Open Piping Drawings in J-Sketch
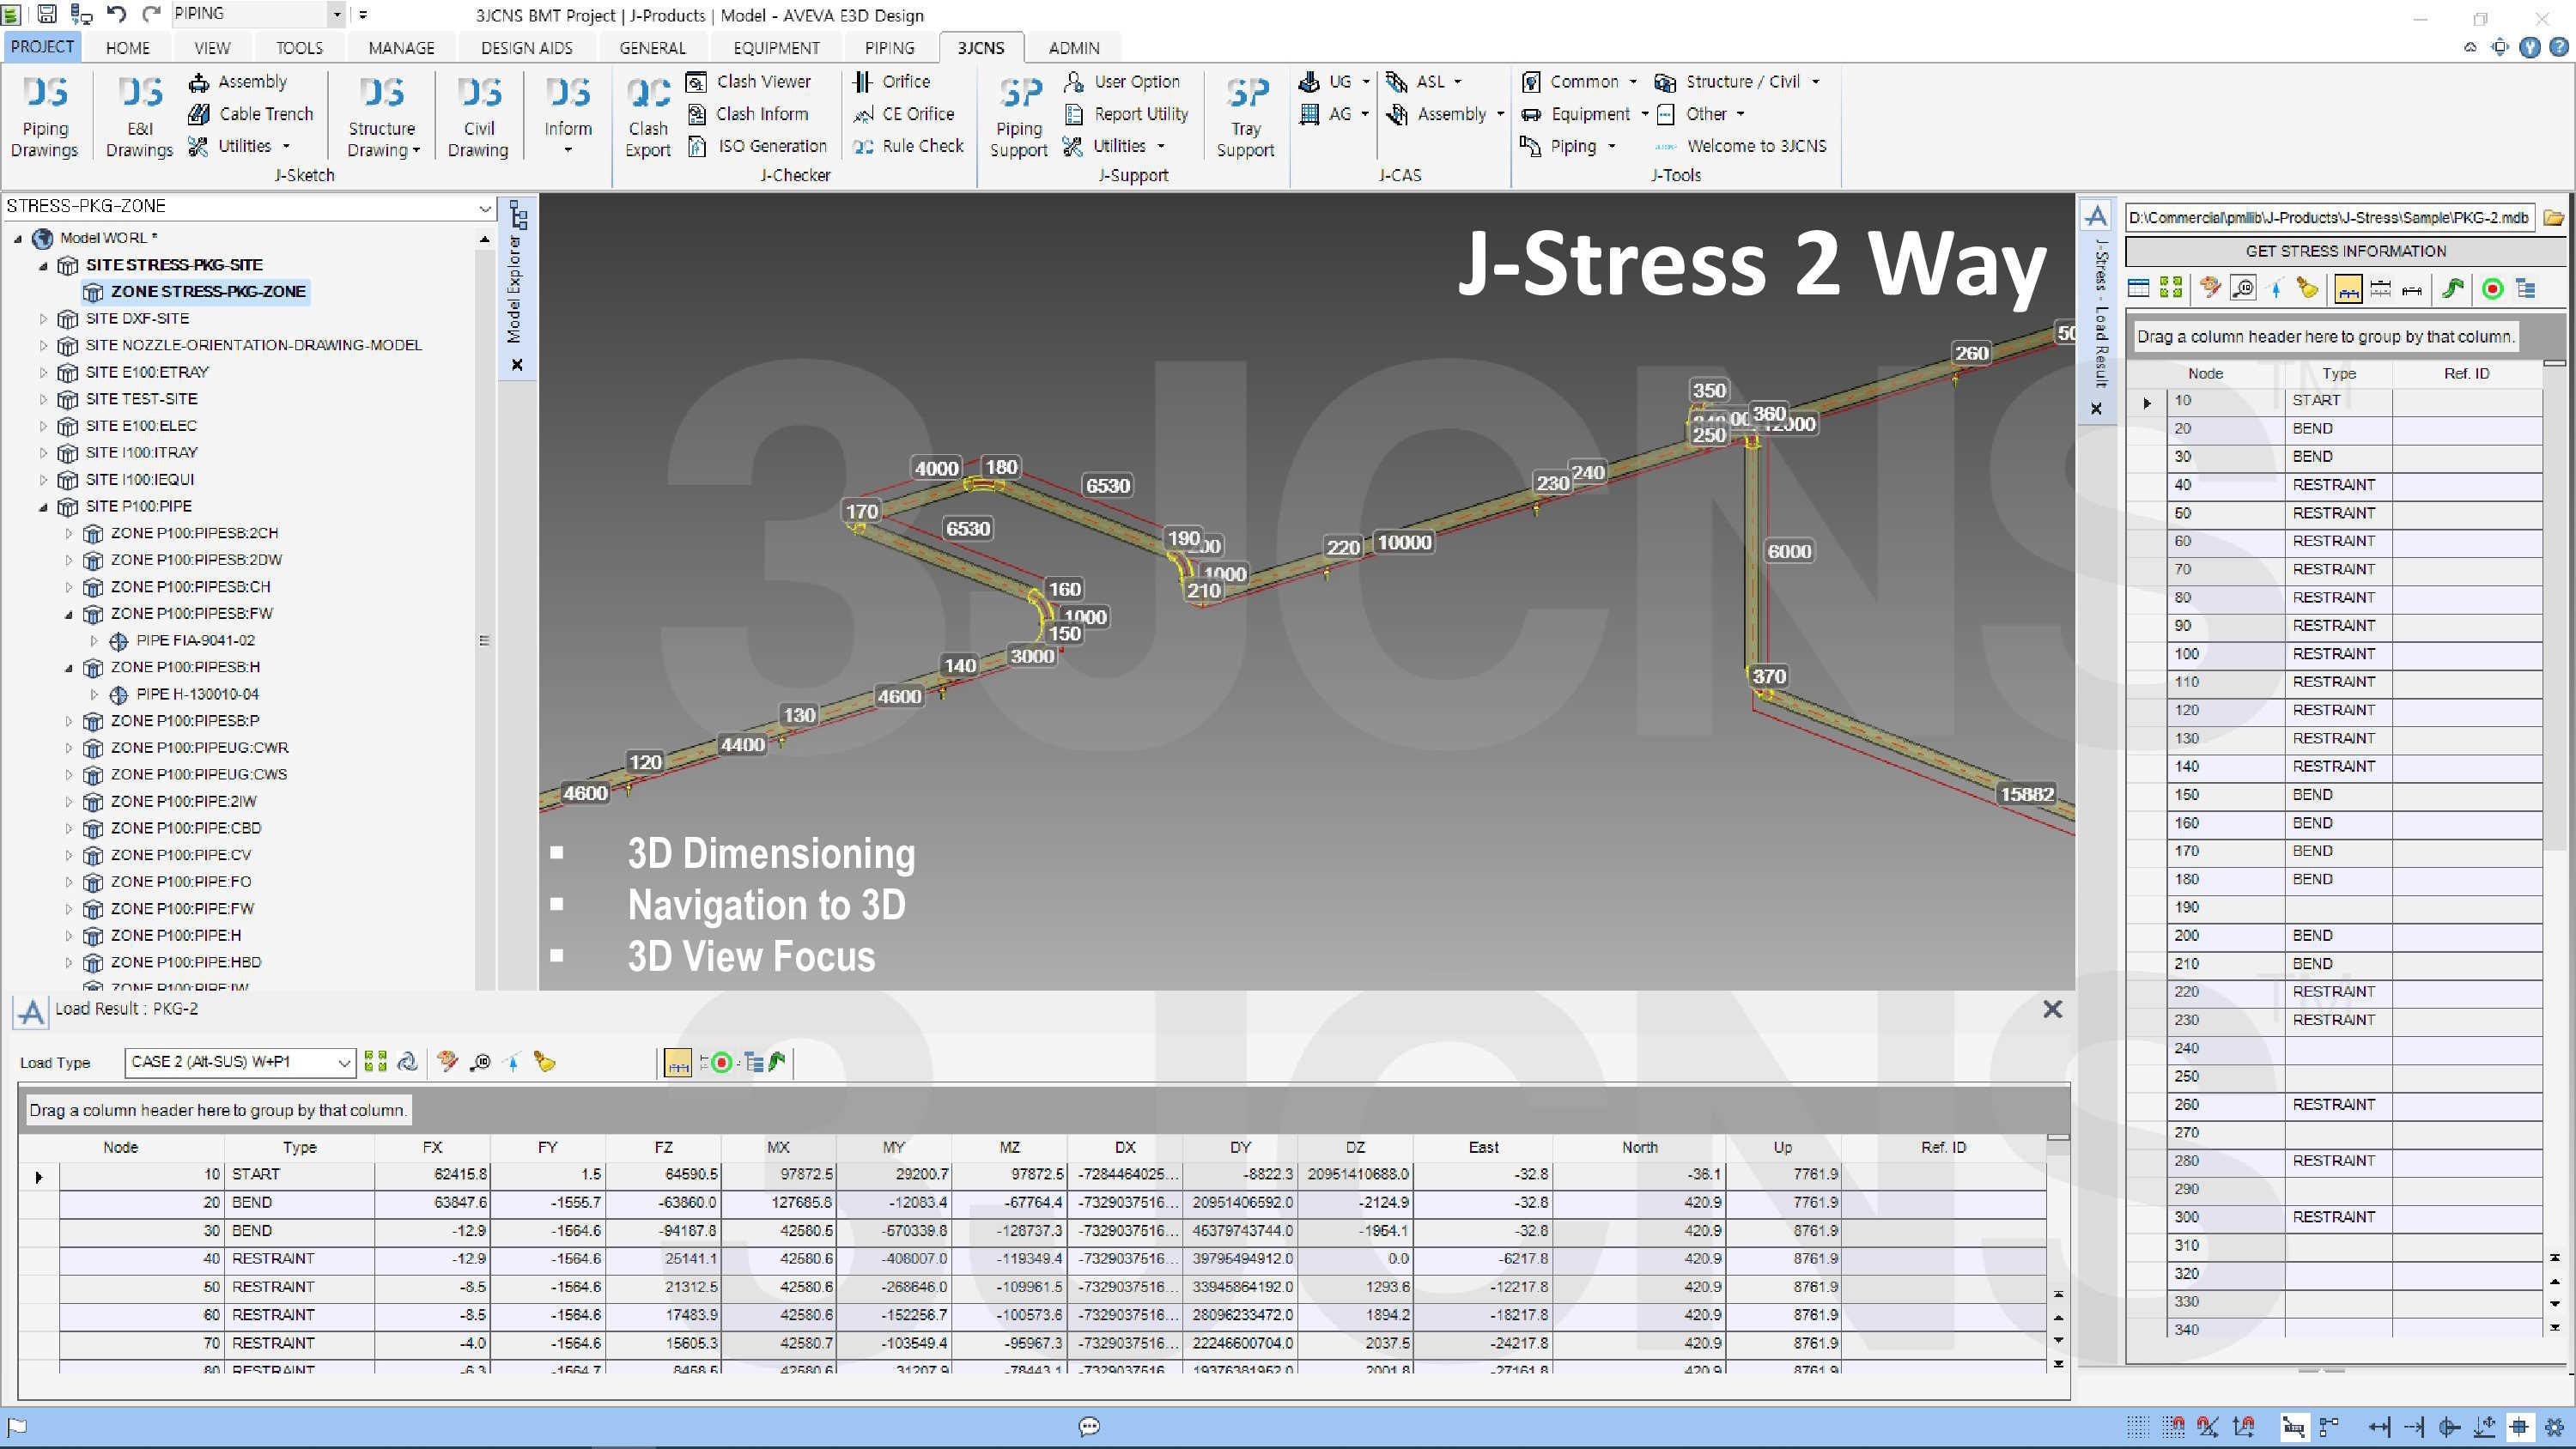Viewport: 2576px width, 1449px height. point(45,117)
